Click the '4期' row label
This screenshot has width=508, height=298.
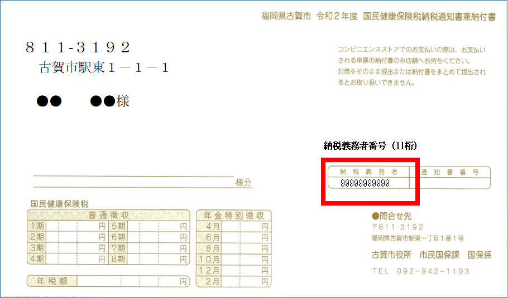(x=37, y=259)
